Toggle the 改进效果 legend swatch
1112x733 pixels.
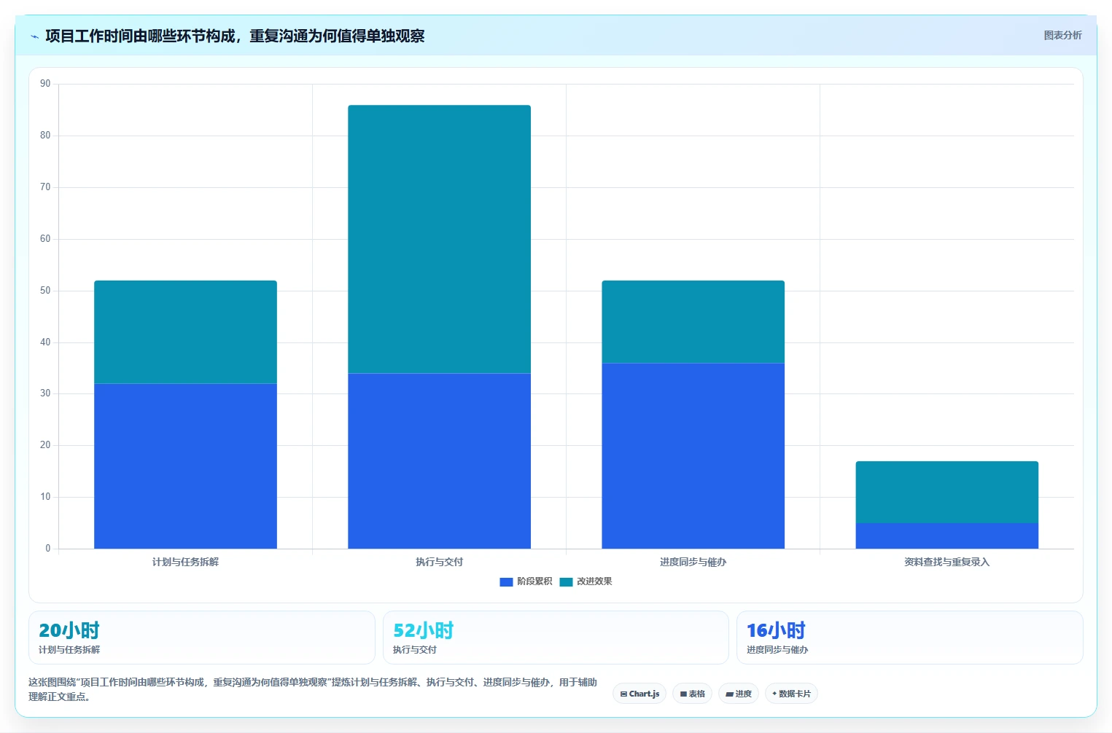click(566, 581)
